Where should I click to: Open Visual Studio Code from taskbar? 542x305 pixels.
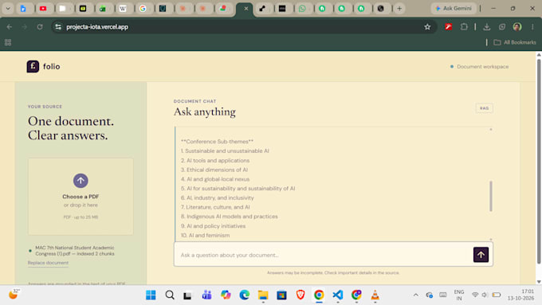[338, 295]
